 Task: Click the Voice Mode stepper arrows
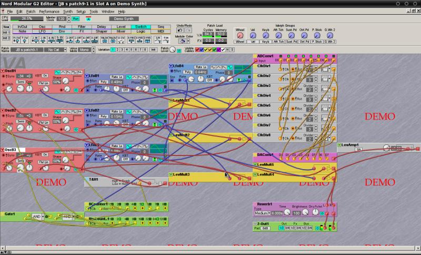point(94,50)
